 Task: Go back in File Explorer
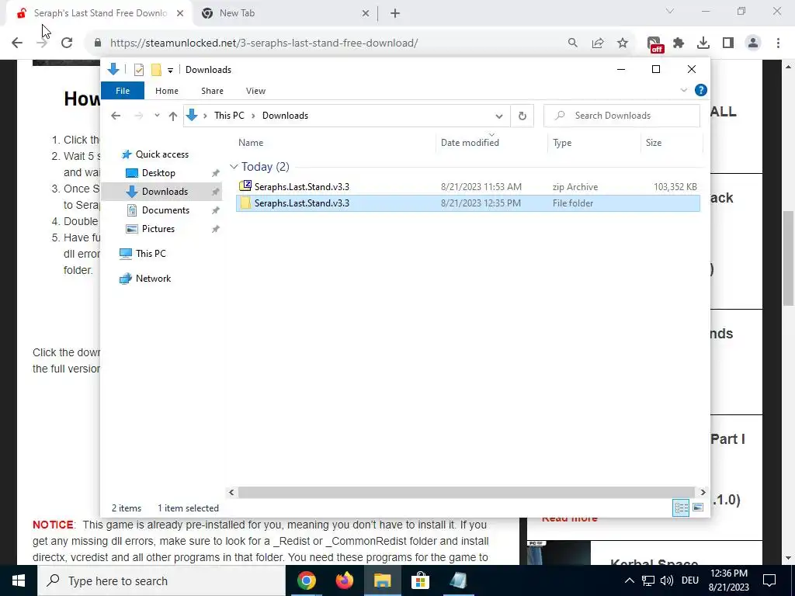pos(116,116)
